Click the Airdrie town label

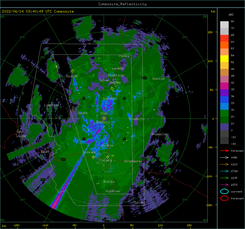coord(107,145)
